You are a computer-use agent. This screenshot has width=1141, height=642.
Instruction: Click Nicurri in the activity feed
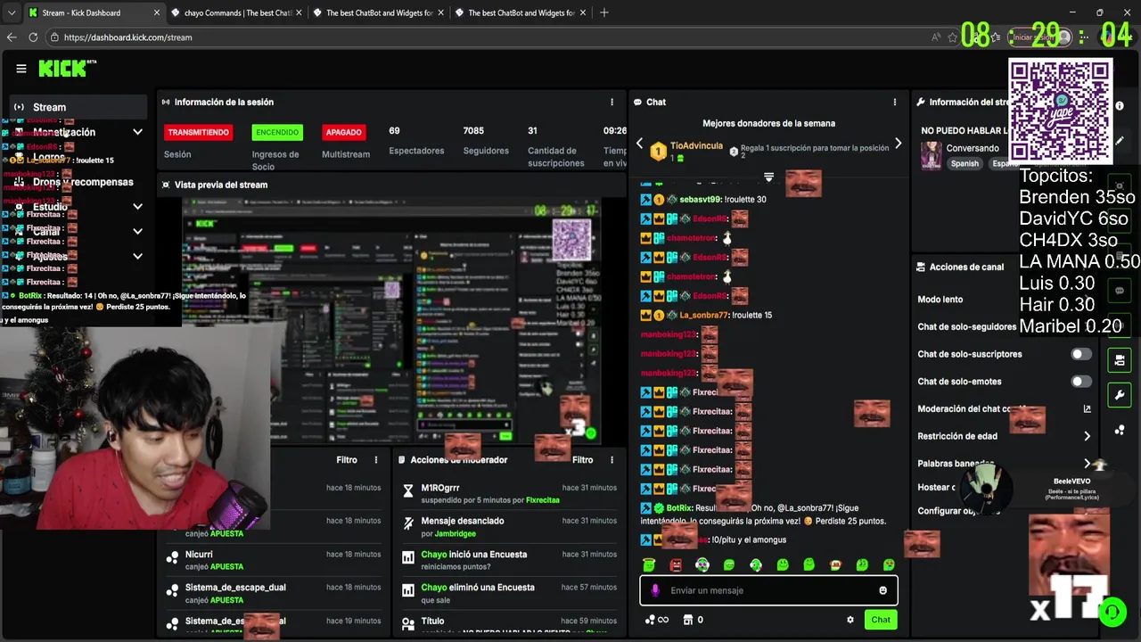point(199,555)
